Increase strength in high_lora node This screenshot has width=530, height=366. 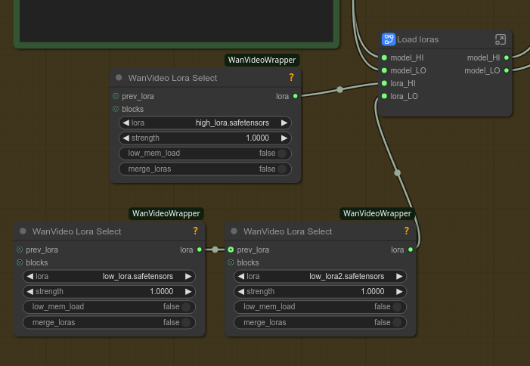click(284, 138)
